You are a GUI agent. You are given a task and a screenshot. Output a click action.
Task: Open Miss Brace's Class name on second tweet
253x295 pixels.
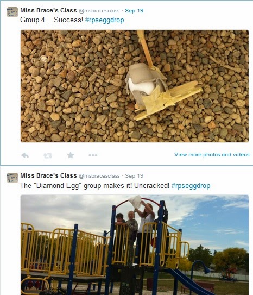click(x=48, y=175)
